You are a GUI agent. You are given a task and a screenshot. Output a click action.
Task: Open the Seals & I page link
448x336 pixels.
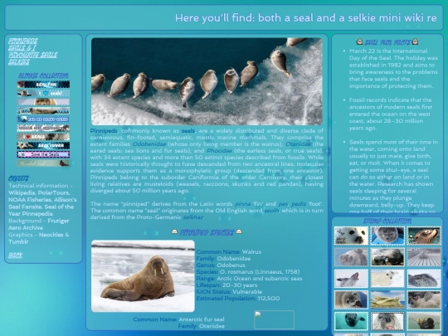click(22, 48)
